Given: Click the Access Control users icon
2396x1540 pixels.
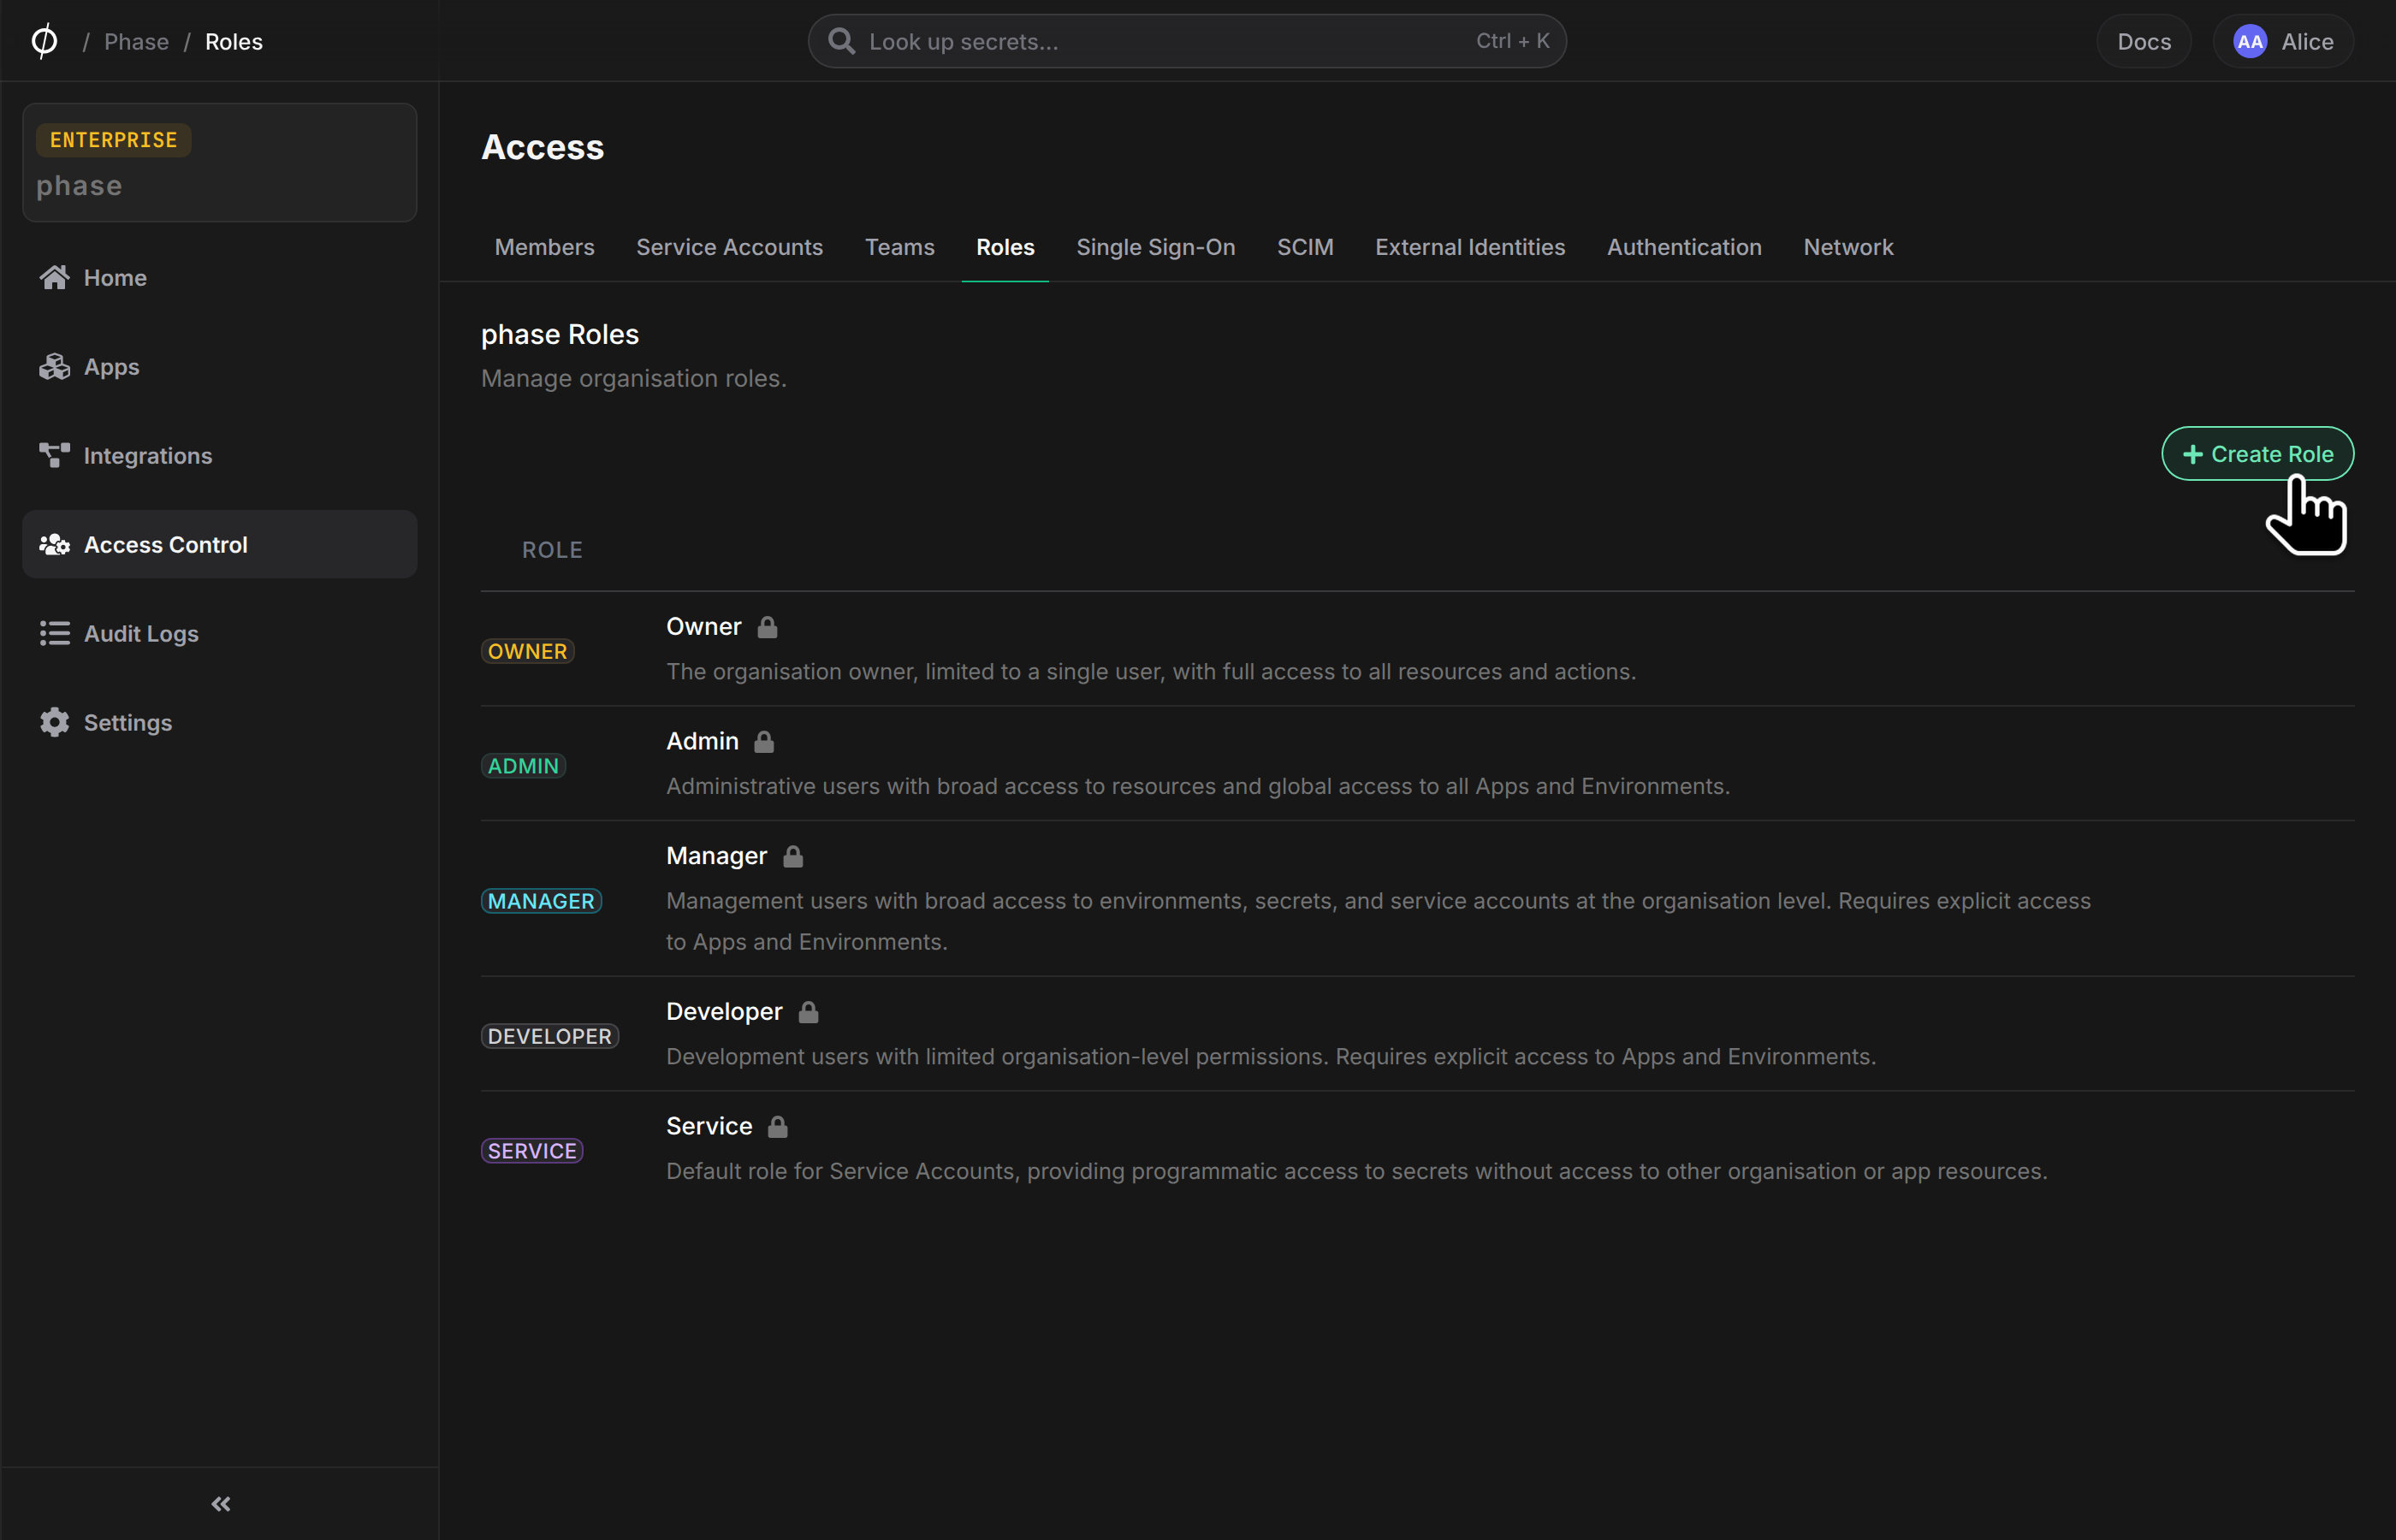Looking at the screenshot, I should click(55, 544).
